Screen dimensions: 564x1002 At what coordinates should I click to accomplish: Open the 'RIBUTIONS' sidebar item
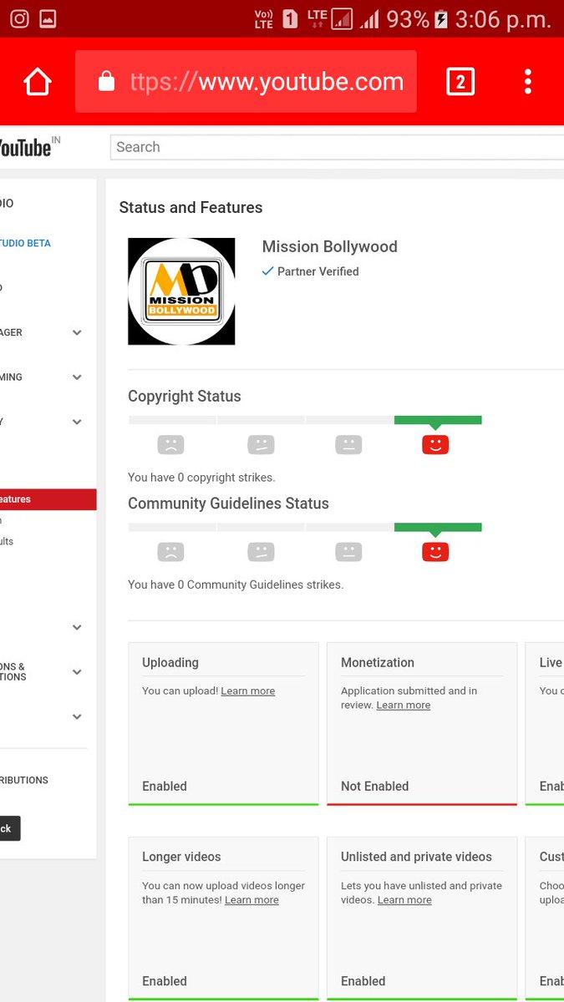pos(24,780)
